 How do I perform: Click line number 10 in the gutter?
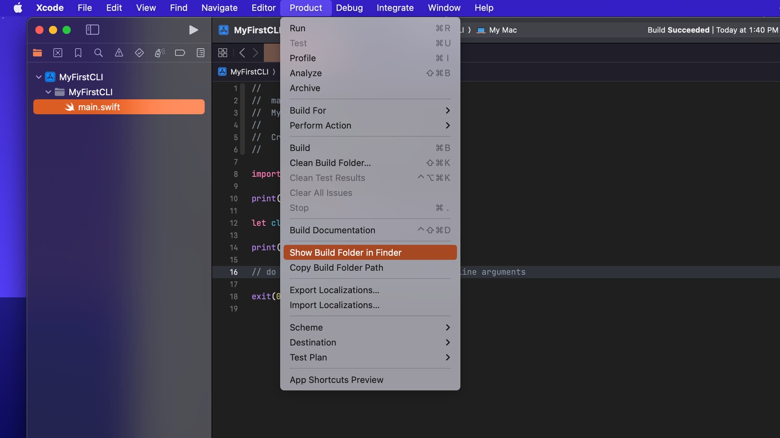pos(234,199)
